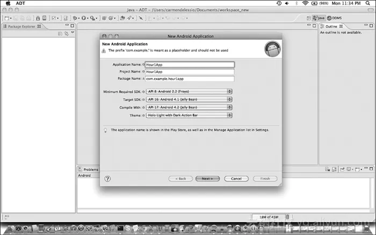
Task: Click the Next > button
Action: point(207,179)
